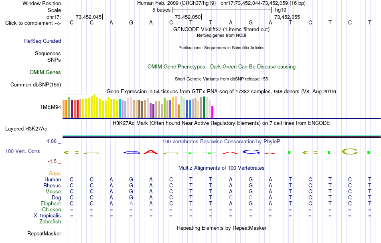Select the Common dbSNP(155) track label
381x243 pixels.
(x=36, y=84)
